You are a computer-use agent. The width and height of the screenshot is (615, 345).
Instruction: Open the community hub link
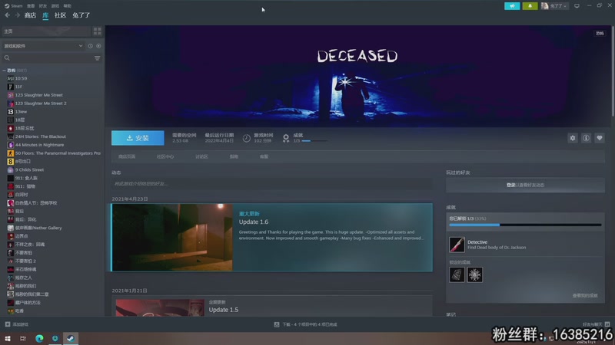pos(165,156)
